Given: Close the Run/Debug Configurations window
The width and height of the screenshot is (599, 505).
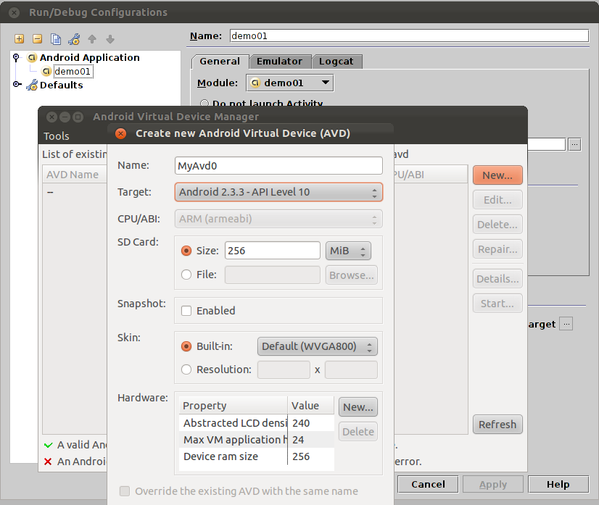Looking at the screenshot, I should (14, 12).
